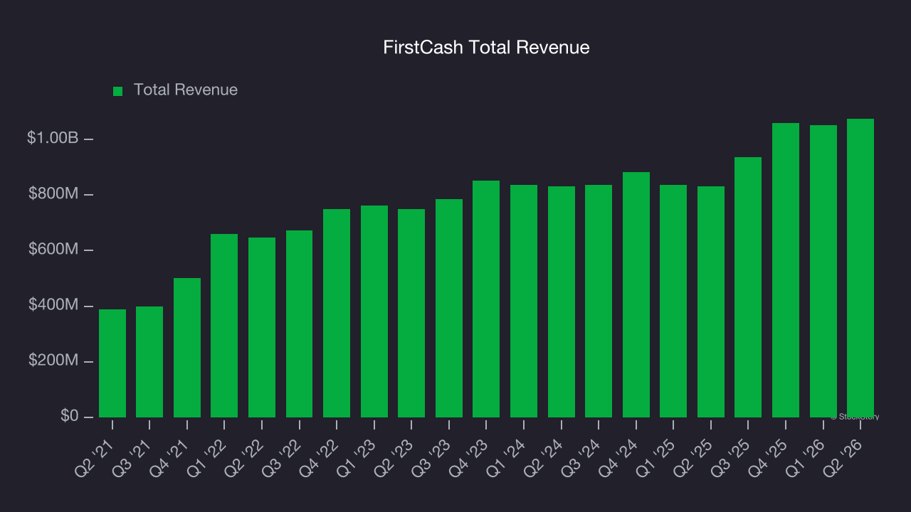Click the revenue bar for Q1 '24
The image size is (911, 512).
click(524, 302)
